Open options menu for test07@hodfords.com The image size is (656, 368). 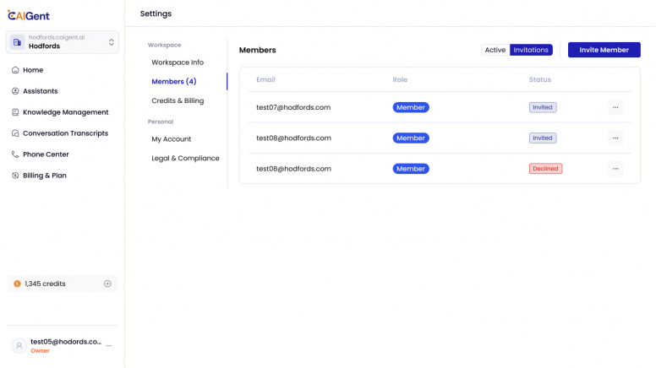pyautogui.click(x=615, y=107)
